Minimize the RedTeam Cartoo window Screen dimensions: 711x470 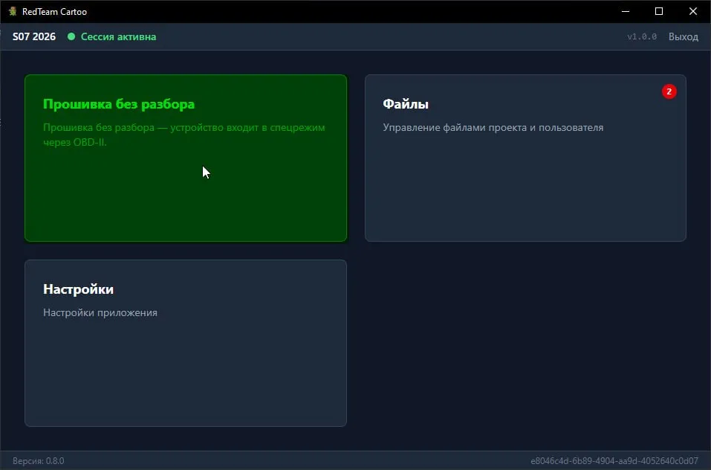[x=626, y=11]
